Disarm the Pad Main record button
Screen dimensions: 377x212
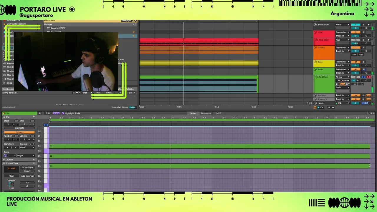tap(368, 77)
